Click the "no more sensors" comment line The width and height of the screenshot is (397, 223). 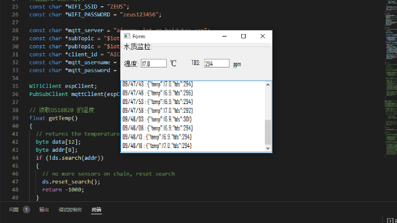(109, 174)
